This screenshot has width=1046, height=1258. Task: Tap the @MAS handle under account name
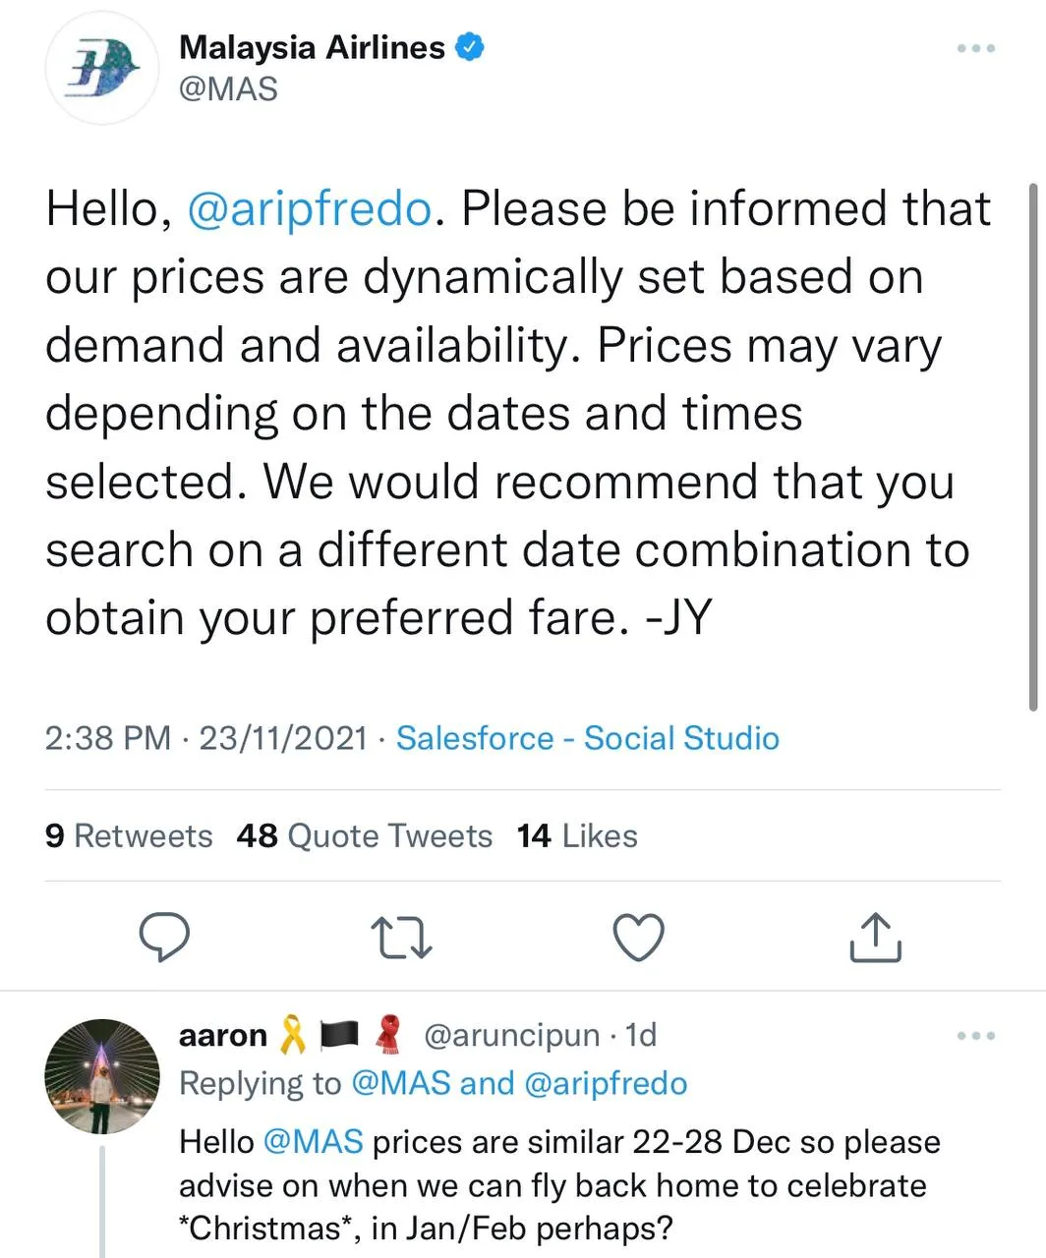click(x=228, y=89)
